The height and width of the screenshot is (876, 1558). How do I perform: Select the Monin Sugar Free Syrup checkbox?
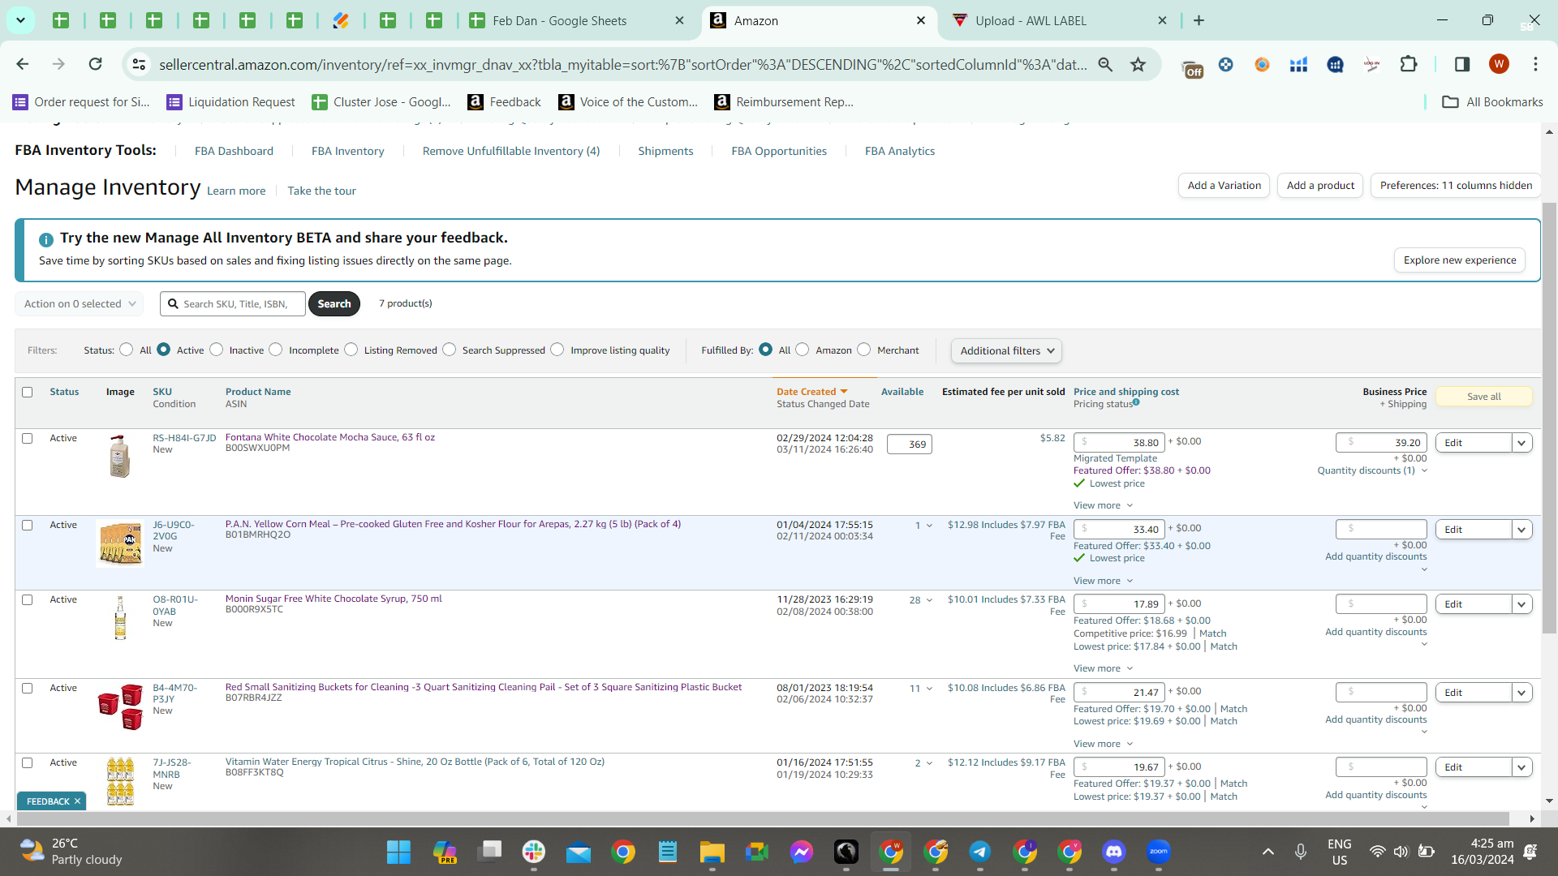28,600
